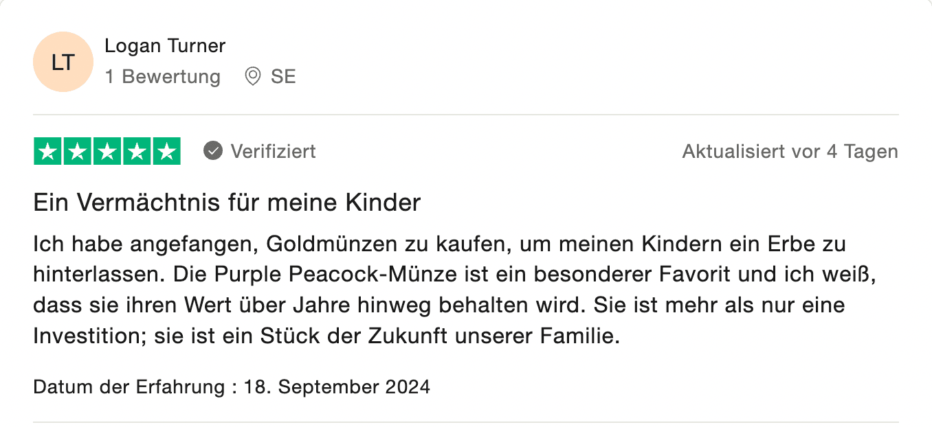Select the fifth green rating star

(166, 152)
